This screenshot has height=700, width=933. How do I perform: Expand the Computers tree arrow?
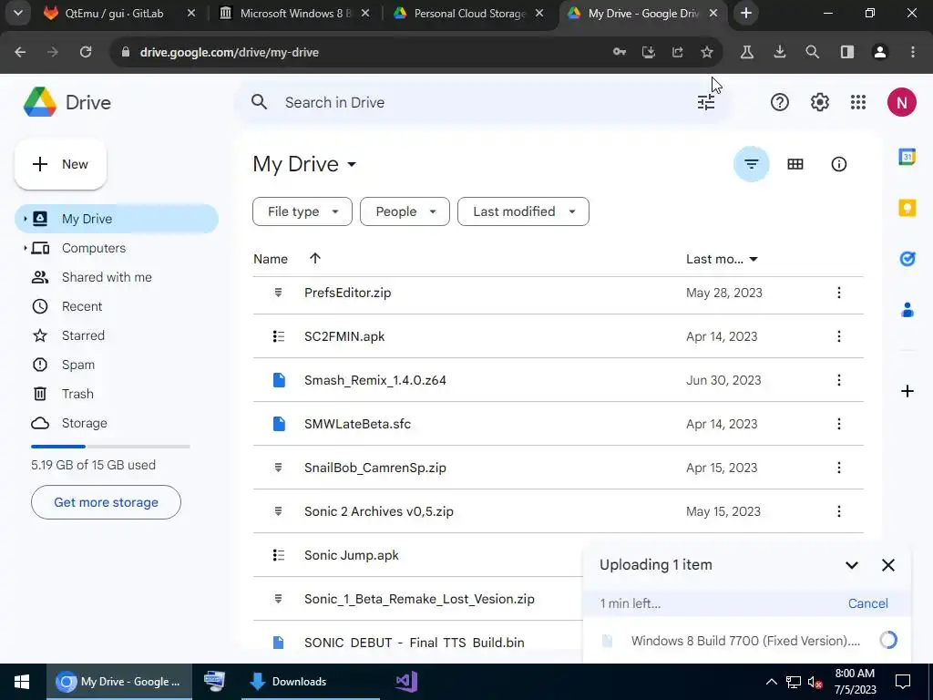click(x=25, y=248)
